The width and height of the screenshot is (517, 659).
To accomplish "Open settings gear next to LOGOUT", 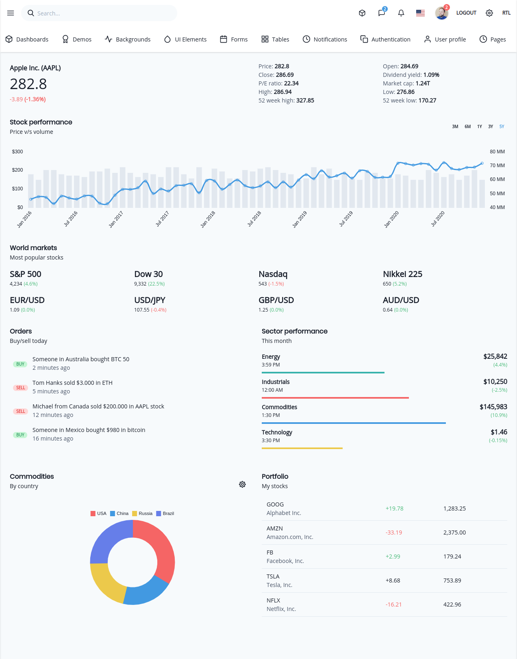I will 489,13.
